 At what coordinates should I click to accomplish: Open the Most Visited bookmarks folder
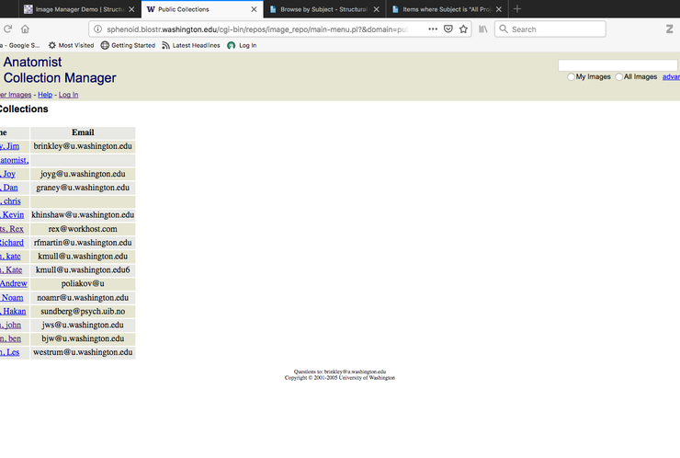pyautogui.click(x=71, y=45)
